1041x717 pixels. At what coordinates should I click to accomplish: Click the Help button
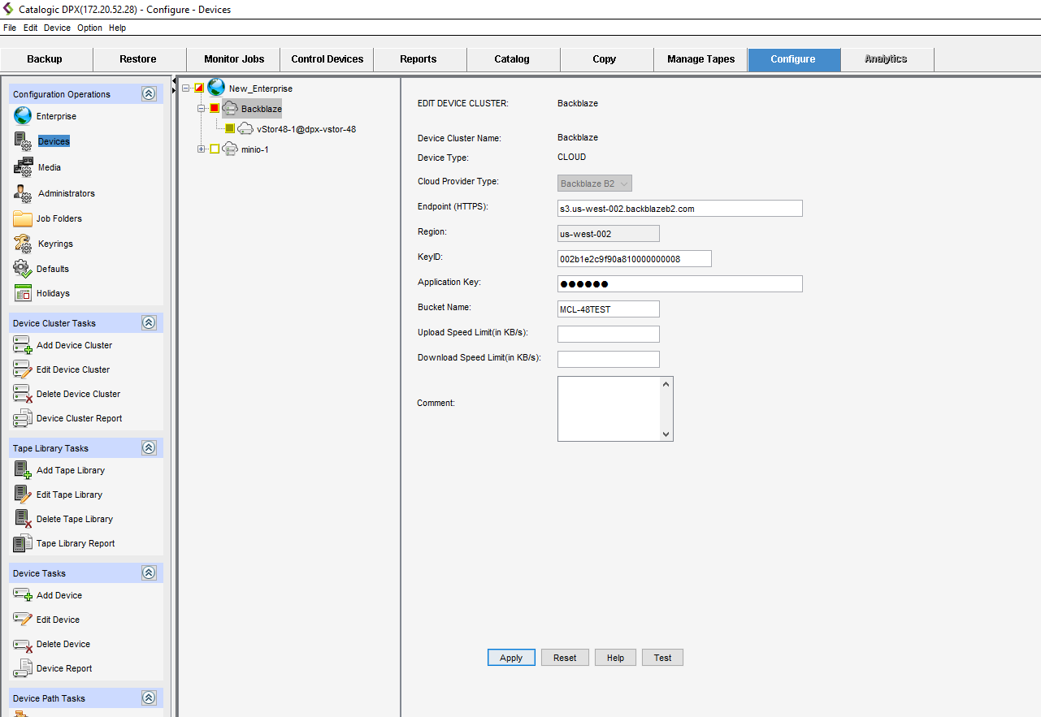(615, 658)
